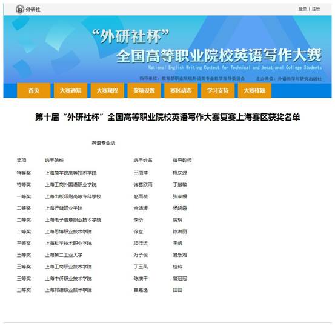This screenshot has width=335, height=326.
Task: Click the 上海第二工业大学 entry
Action: tap(64, 255)
